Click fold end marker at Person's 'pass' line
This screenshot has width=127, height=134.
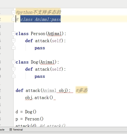pos(13,48)
